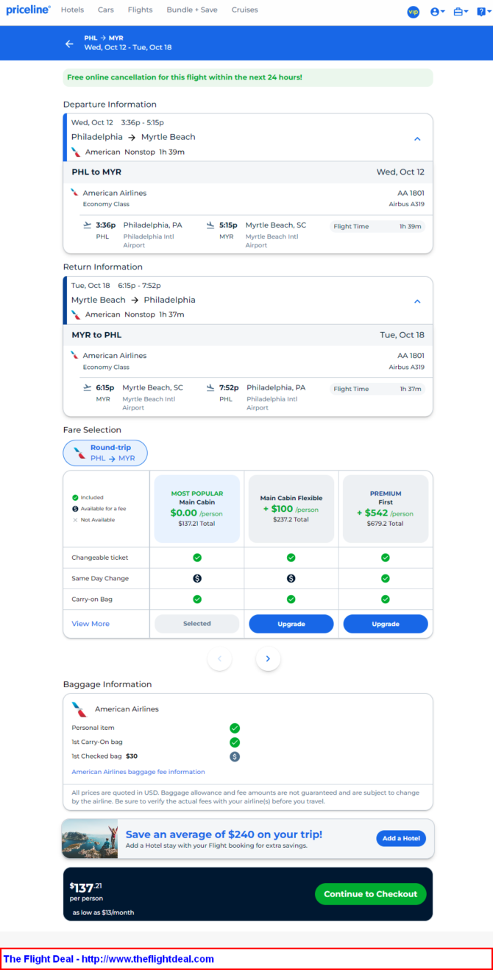Click the Selected button for Main Cabin

point(196,624)
